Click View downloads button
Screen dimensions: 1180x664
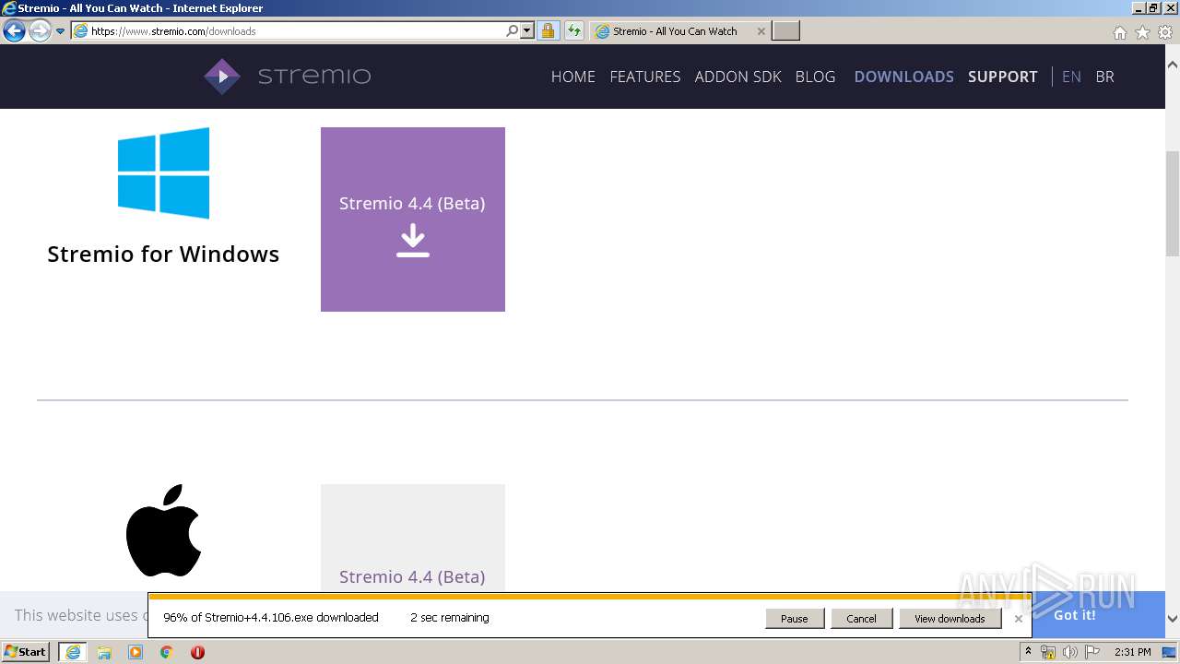tap(950, 619)
